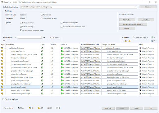Click the drawings count icon in Total to Copy
The image size is (159, 113).
[48, 108]
